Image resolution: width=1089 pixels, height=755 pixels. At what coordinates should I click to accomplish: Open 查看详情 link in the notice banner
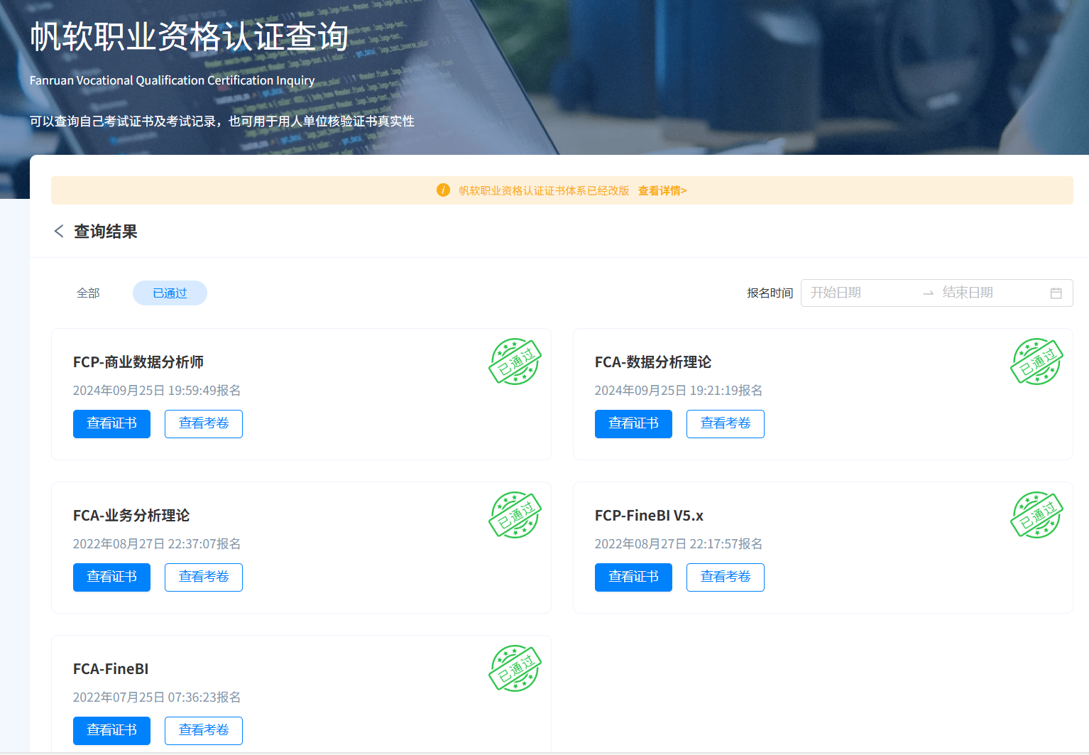click(662, 191)
